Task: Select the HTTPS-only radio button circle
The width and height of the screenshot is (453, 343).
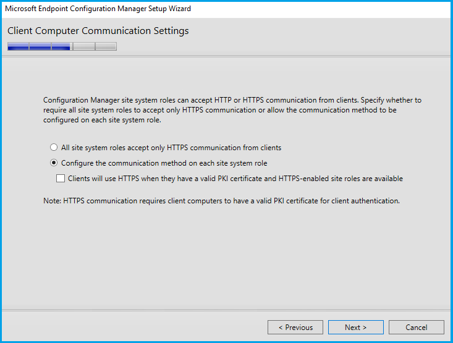Action: [x=54, y=148]
